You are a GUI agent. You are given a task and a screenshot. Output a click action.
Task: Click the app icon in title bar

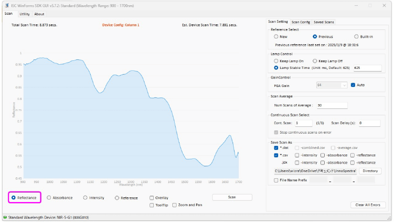(x=6, y=5)
